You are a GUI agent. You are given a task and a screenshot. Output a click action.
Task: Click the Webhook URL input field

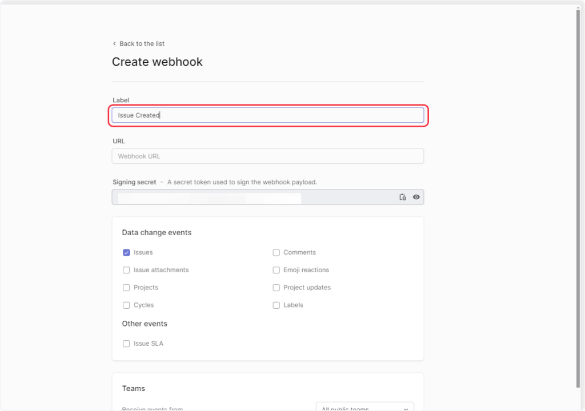[267, 156]
